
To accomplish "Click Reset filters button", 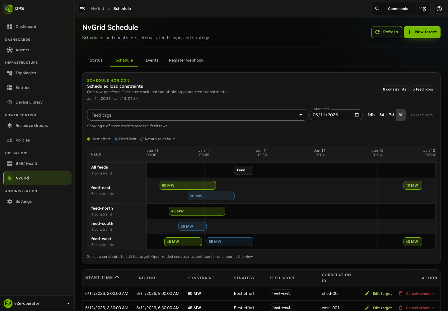I will click(x=422, y=115).
